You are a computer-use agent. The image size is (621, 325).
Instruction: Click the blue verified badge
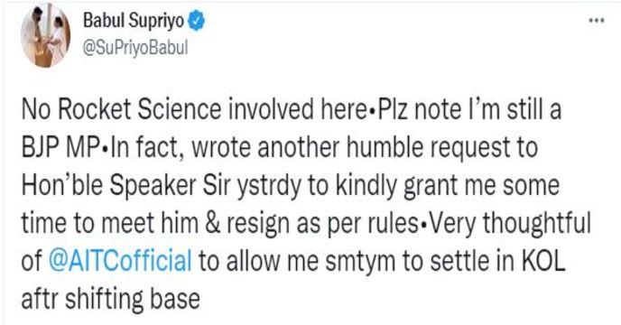pos(197,21)
